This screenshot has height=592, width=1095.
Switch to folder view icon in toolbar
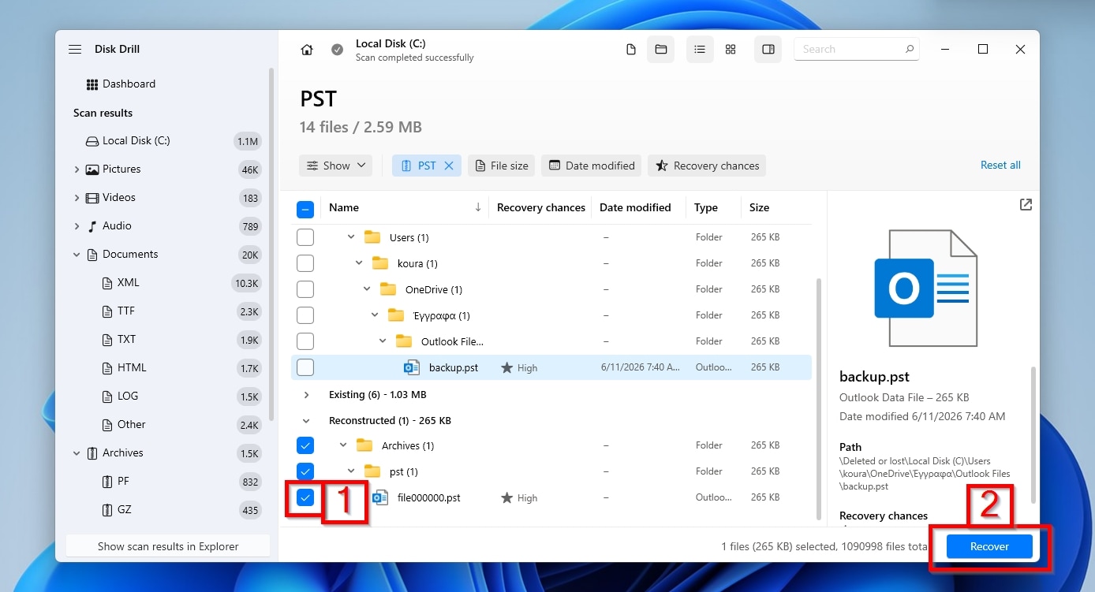[661, 50]
